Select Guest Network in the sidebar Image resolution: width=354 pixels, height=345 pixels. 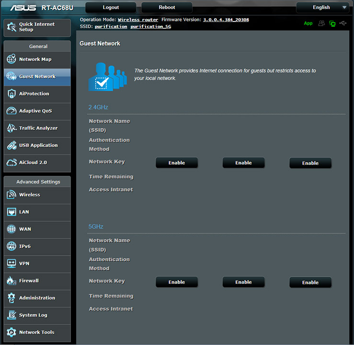point(37,76)
